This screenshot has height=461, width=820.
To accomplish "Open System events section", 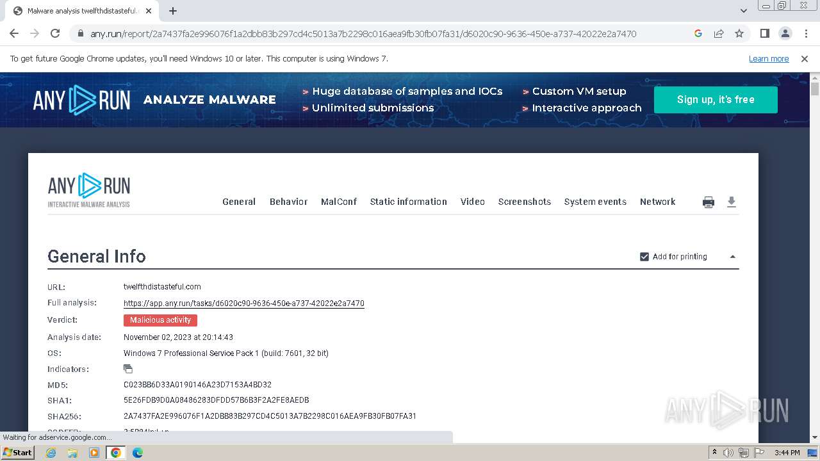I will point(595,202).
